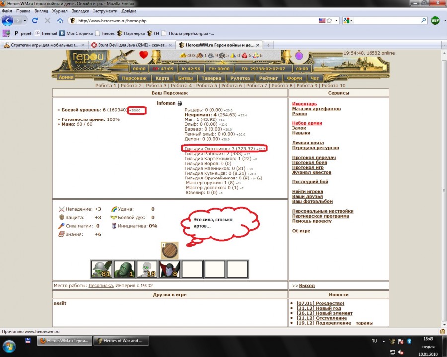
Task: Select the vampire unit thumbnail
Action: point(170,269)
